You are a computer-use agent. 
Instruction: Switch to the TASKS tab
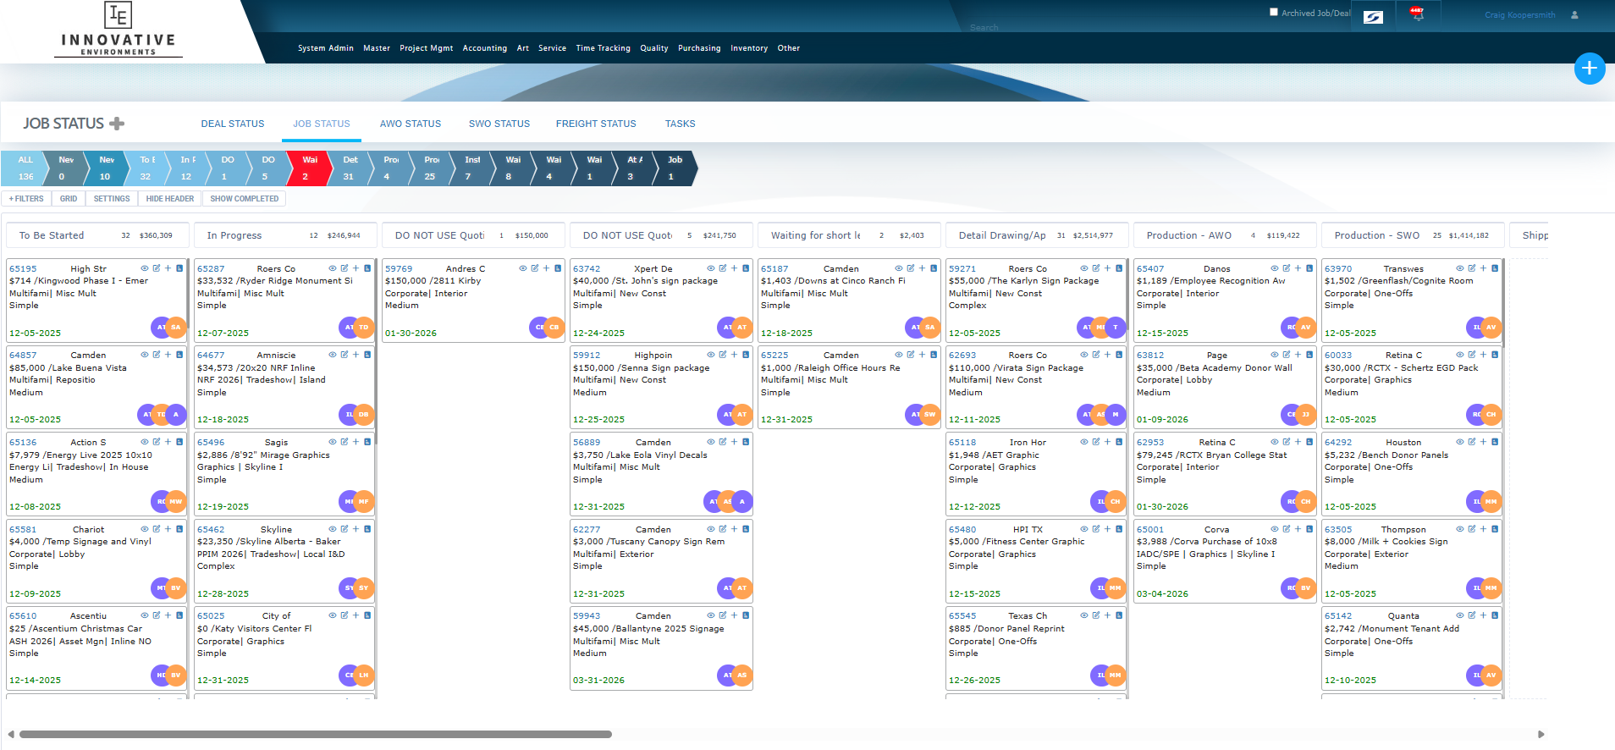tap(680, 124)
